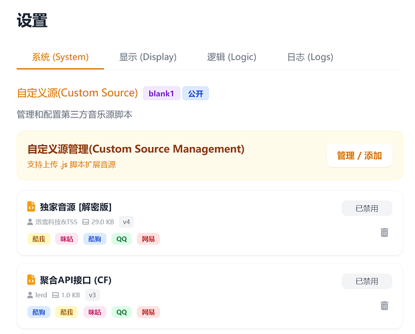Select 酷狗 tag under 聚合API接口
Screen dimensions: 415x334
click(39, 312)
